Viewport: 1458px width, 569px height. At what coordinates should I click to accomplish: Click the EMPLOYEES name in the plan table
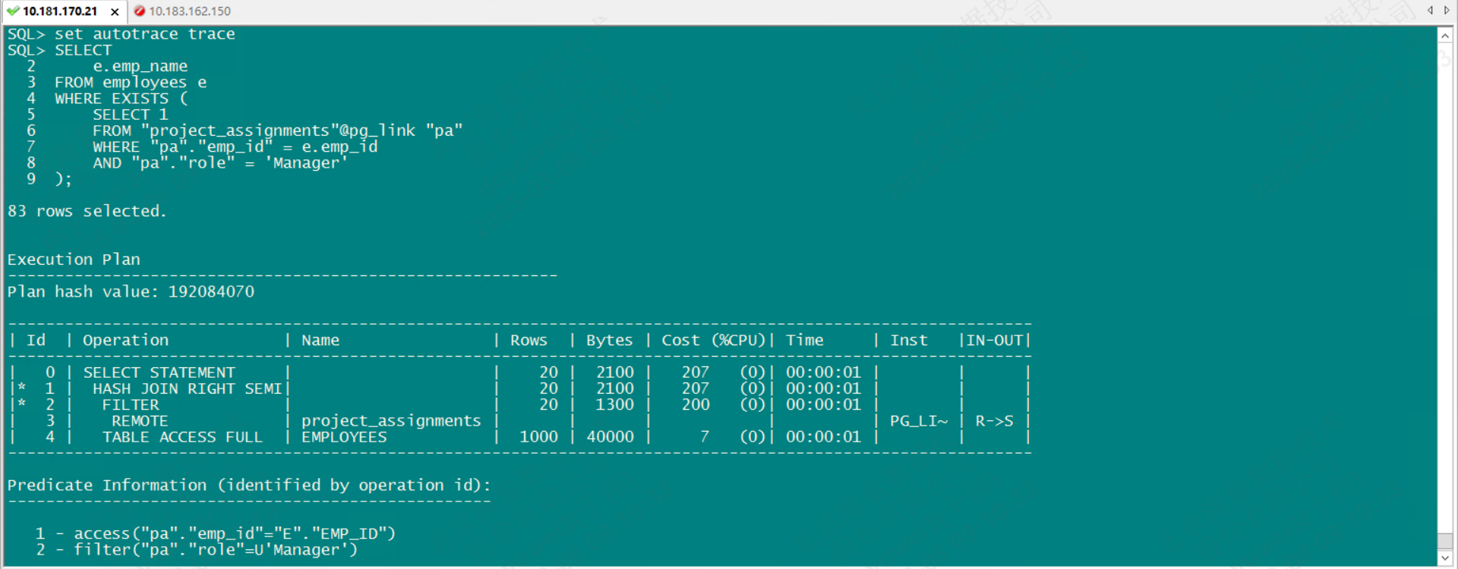344,437
